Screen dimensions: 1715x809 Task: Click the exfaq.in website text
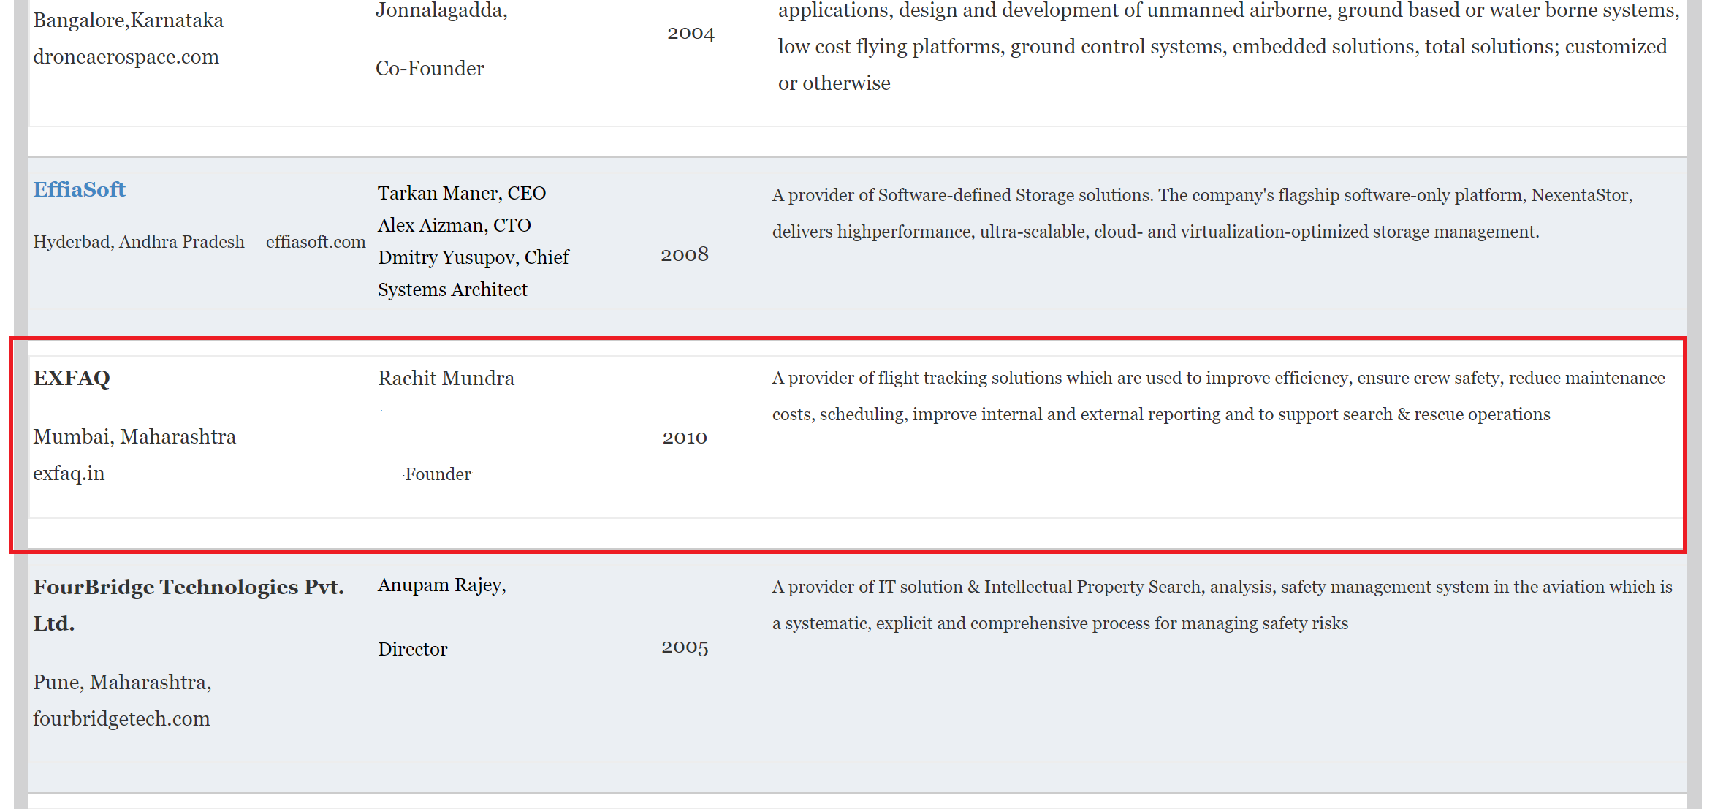click(x=69, y=474)
